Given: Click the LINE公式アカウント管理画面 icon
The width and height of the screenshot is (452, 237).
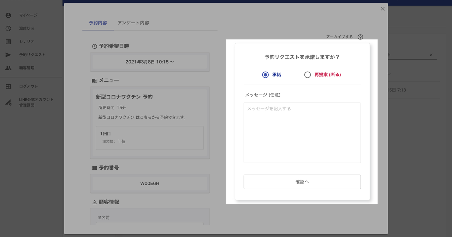Looking at the screenshot, I should (8, 102).
